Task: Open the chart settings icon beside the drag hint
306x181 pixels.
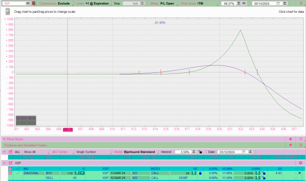Action: click(x=8, y=12)
